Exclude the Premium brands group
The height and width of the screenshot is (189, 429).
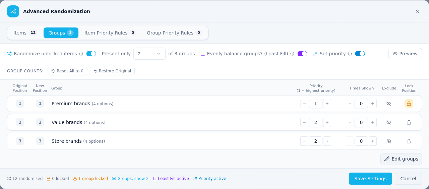pos(389,104)
